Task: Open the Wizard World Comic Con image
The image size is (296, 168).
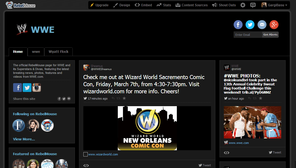Action: [147, 128]
